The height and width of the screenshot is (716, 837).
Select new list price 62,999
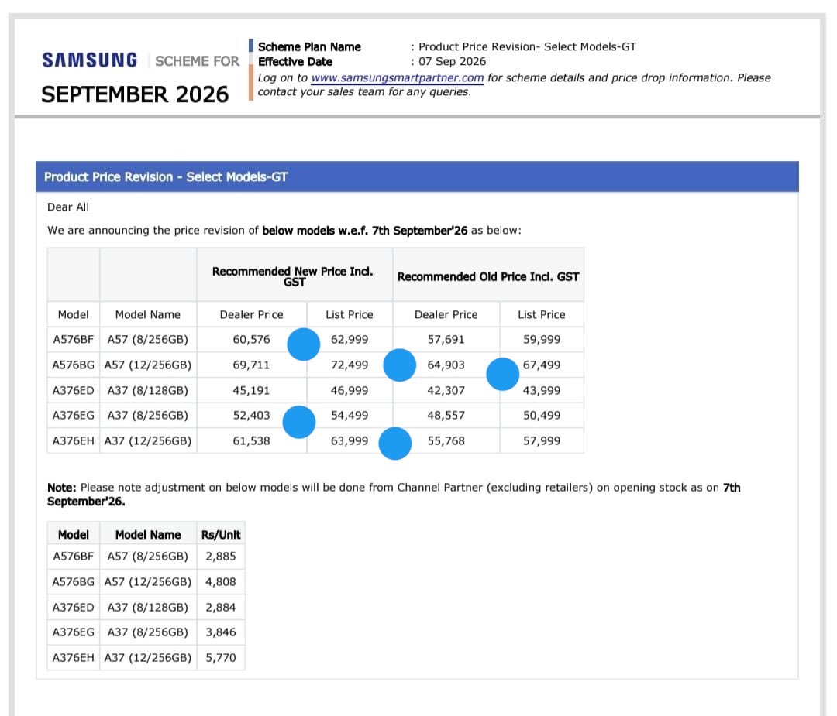[x=349, y=340]
